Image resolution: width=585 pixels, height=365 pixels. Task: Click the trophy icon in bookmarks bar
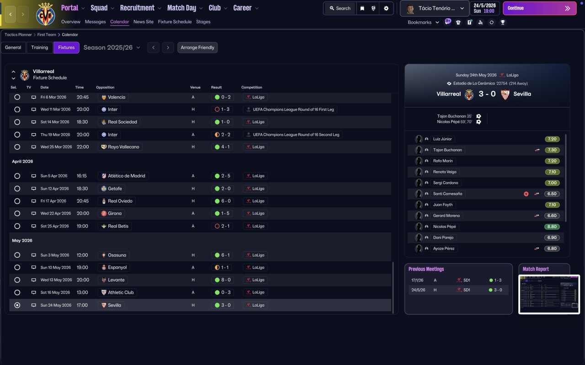[503, 22]
